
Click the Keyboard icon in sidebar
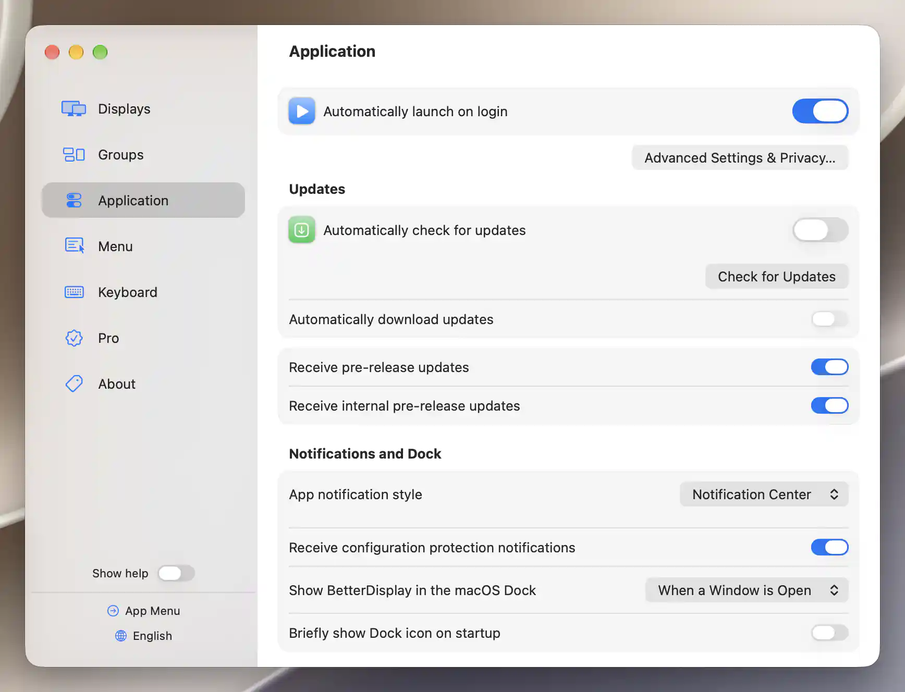coord(74,292)
